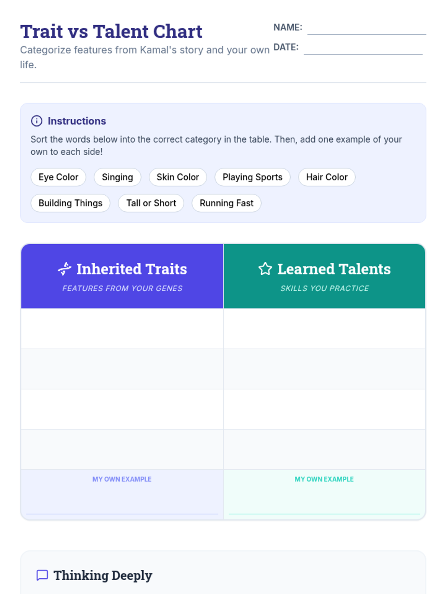Select the Singing word chip
The height and width of the screenshot is (594, 446).
117,177
